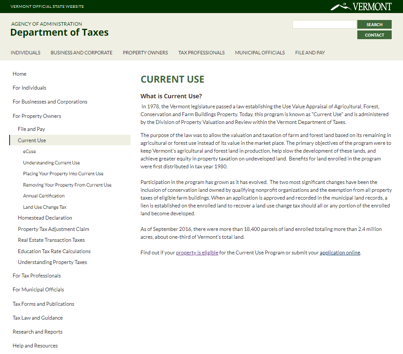Open Real Estate Transaction Taxes link
403x354 pixels.
click(x=51, y=240)
